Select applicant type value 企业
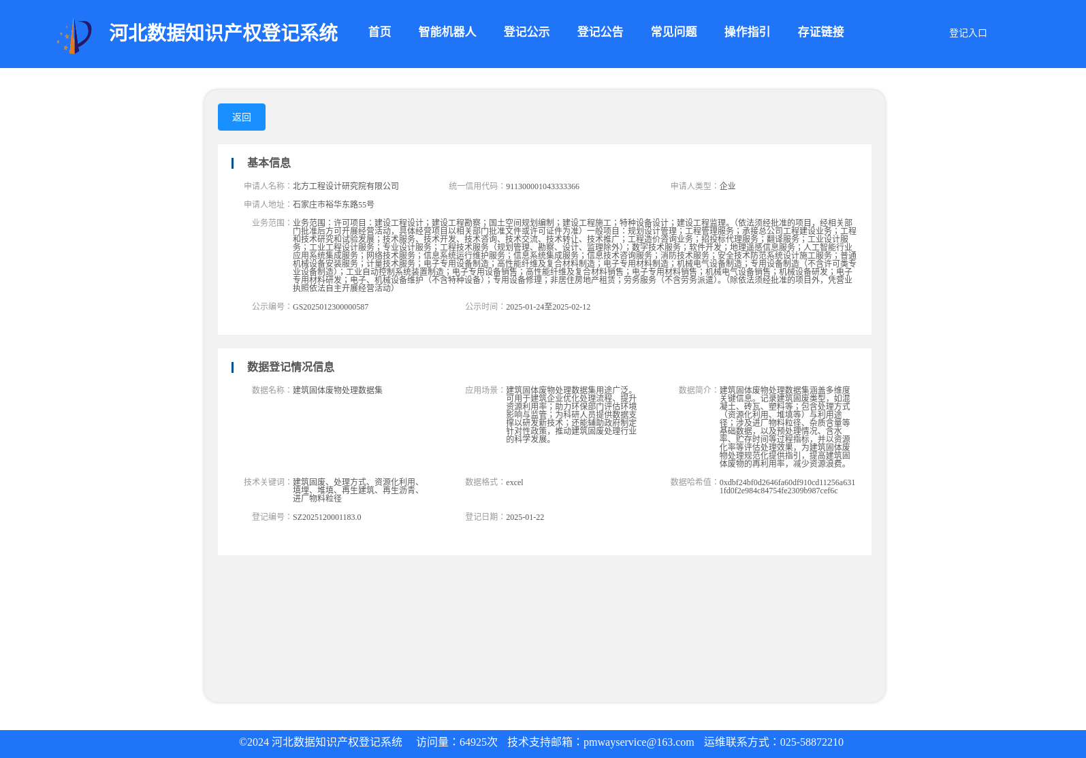Image resolution: width=1086 pixels, height=758 pixels. coord(727,186)
